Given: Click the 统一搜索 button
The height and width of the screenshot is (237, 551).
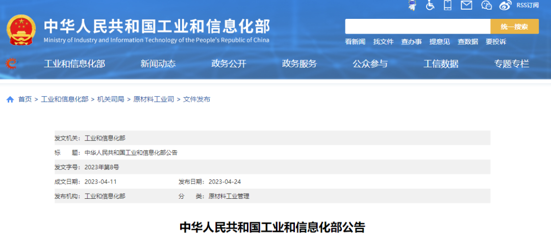Looking at the screenshot, I should point(514,27).
